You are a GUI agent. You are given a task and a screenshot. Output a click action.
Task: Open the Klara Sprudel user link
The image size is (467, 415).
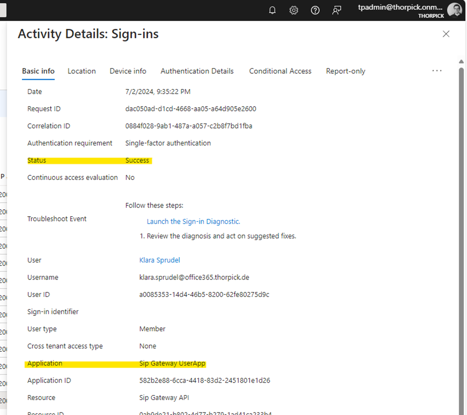(160, 260)
